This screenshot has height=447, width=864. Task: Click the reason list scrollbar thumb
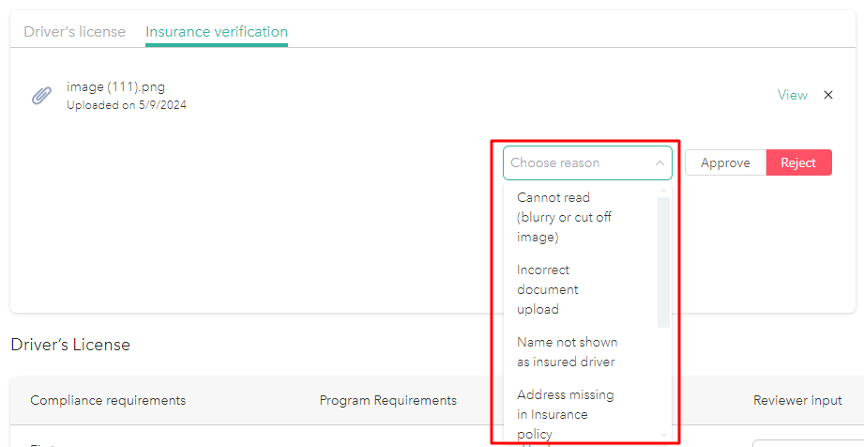click(664, 261)
